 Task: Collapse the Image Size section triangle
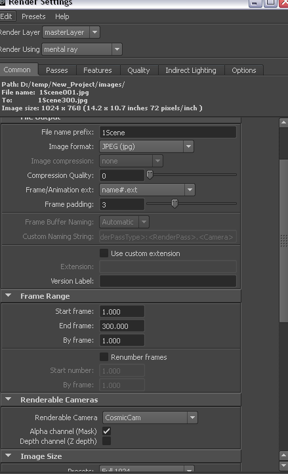click(9, 456)
